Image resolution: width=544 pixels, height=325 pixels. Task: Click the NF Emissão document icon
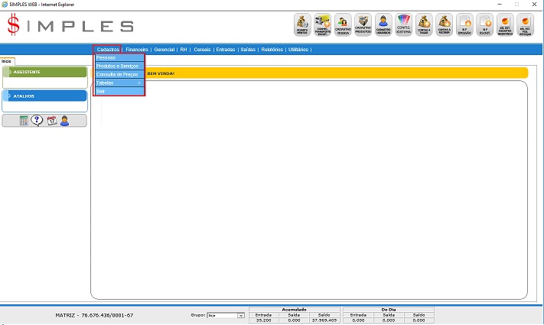pyautogui.click(x=464, y=24)
